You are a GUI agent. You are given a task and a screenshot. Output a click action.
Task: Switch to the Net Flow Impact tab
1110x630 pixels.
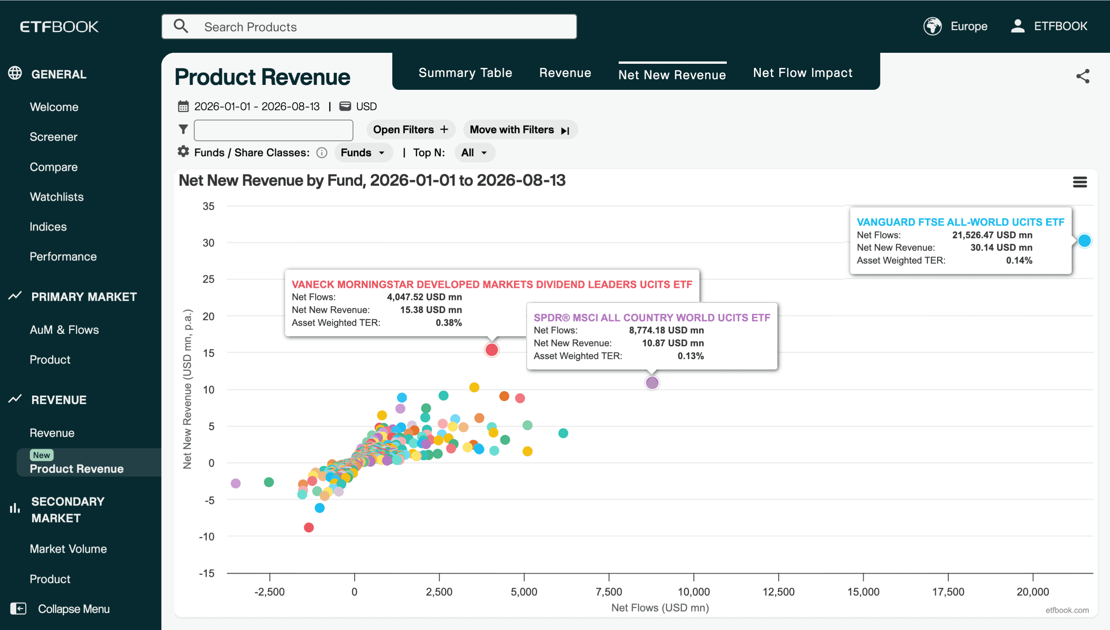pyautogui.click(x=803, y=73)
